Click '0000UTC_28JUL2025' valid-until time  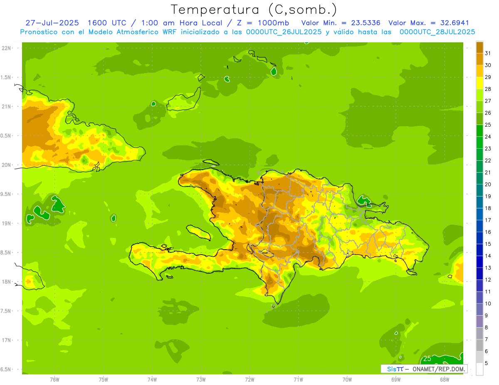tap(437, 32)
